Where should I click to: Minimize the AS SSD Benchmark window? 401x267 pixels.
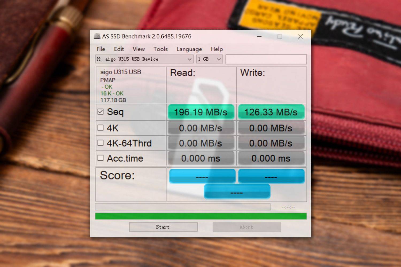pos(259,37)
